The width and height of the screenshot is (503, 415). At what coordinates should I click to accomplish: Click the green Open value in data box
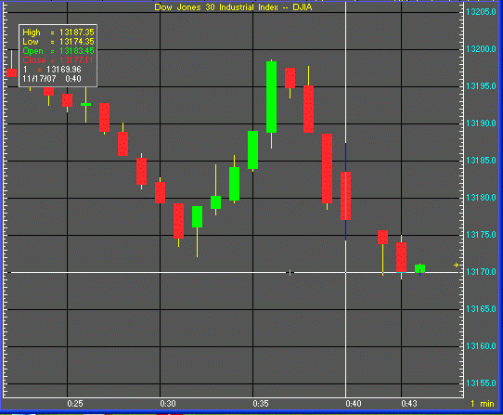[x=77, y=51]
